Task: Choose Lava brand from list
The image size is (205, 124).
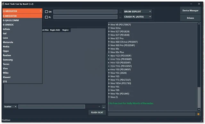Action: tap(22, 38)
